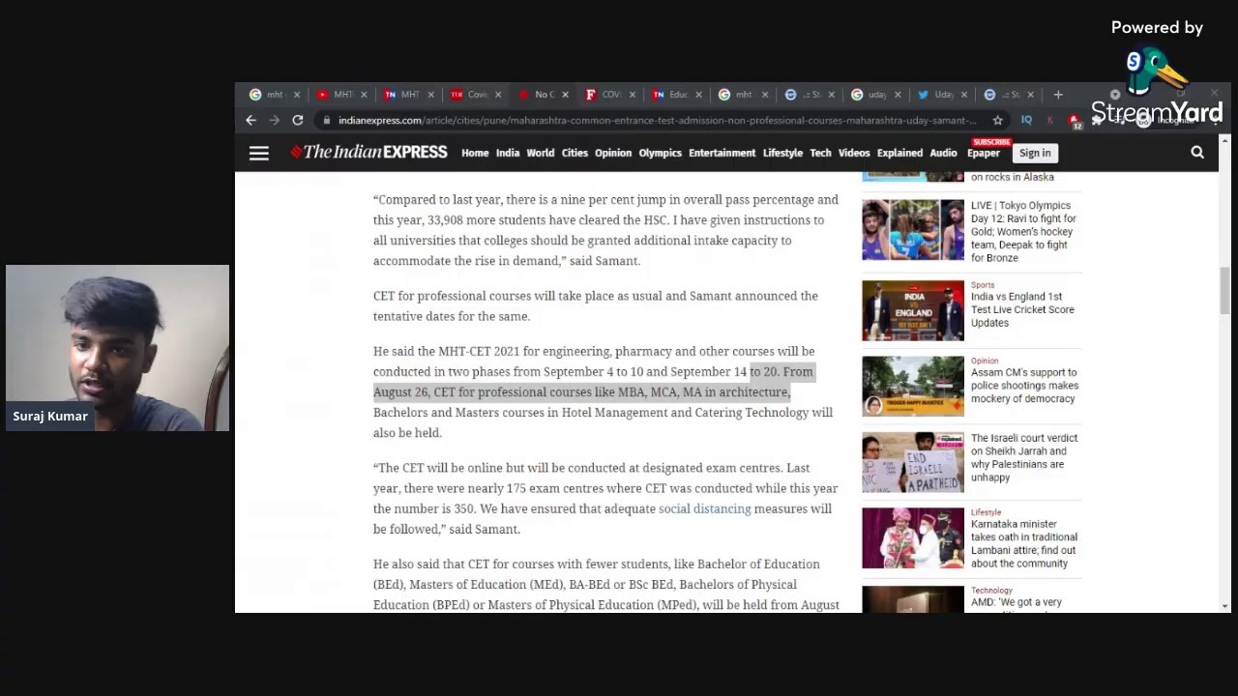Click the browser forward arrow
This screenshot has width=1238, height=696.
click(274, 120)
